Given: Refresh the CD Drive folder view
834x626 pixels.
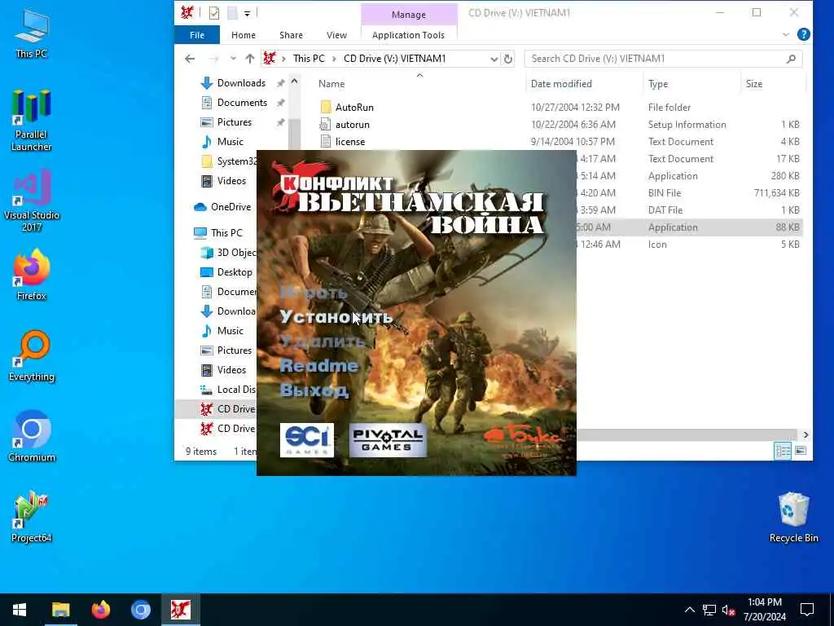Looking at the screenshot, I should pyautogui.click(x=508, y=59).
